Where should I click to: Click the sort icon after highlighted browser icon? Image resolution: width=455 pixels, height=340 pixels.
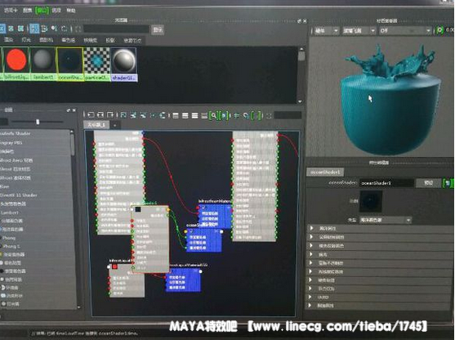(44, 29)
